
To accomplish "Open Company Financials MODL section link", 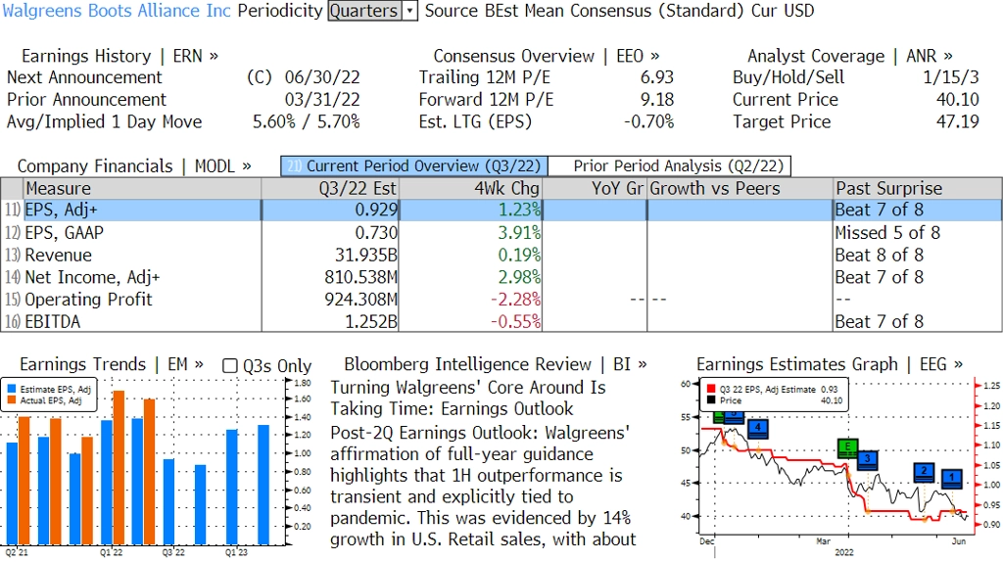I will coord(134,166).
